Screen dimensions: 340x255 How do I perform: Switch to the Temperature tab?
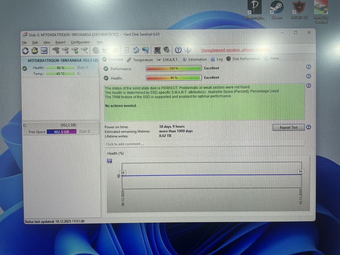pos(140,60)
